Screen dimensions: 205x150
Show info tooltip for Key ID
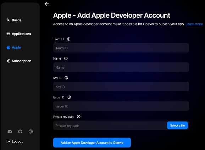click(x=66, y=78)
